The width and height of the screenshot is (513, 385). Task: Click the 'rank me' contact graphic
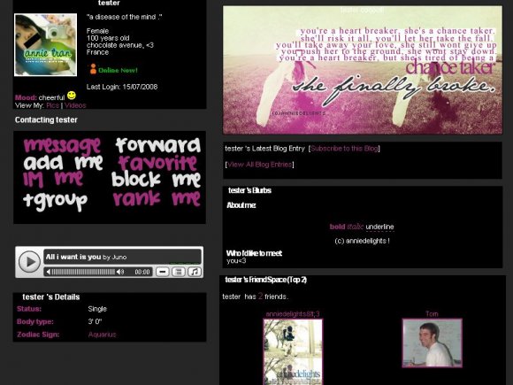coord(157,198)
